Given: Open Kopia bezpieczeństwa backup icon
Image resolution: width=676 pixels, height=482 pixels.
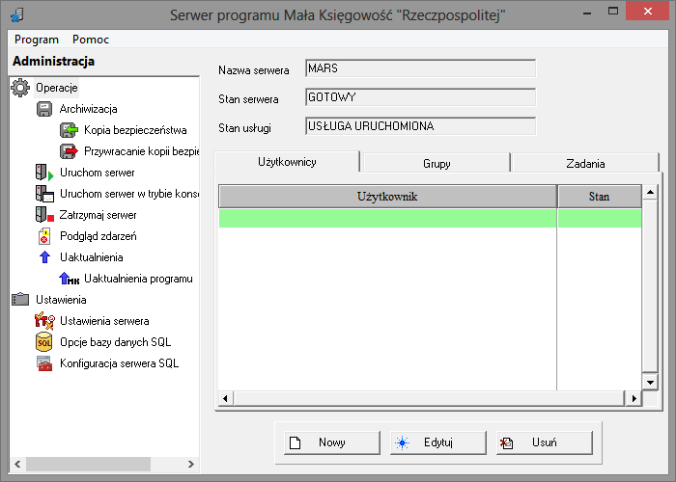Looking at the screenshot, I should (69, 130).
